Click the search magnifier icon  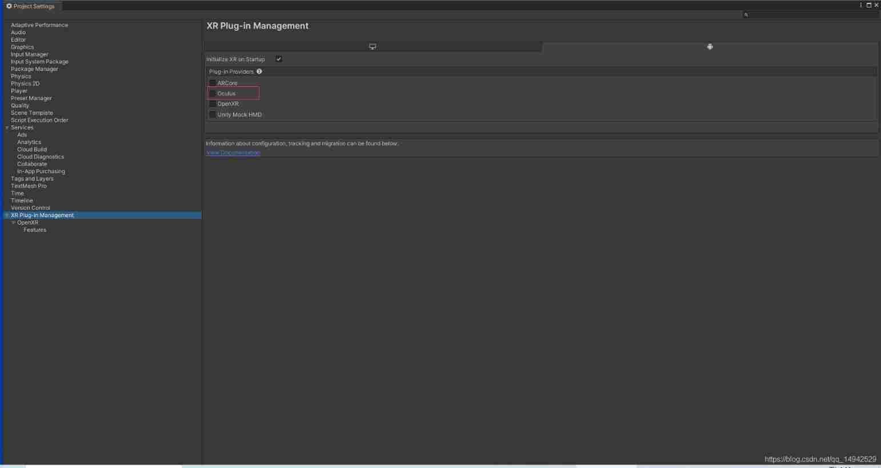(746, 15)
